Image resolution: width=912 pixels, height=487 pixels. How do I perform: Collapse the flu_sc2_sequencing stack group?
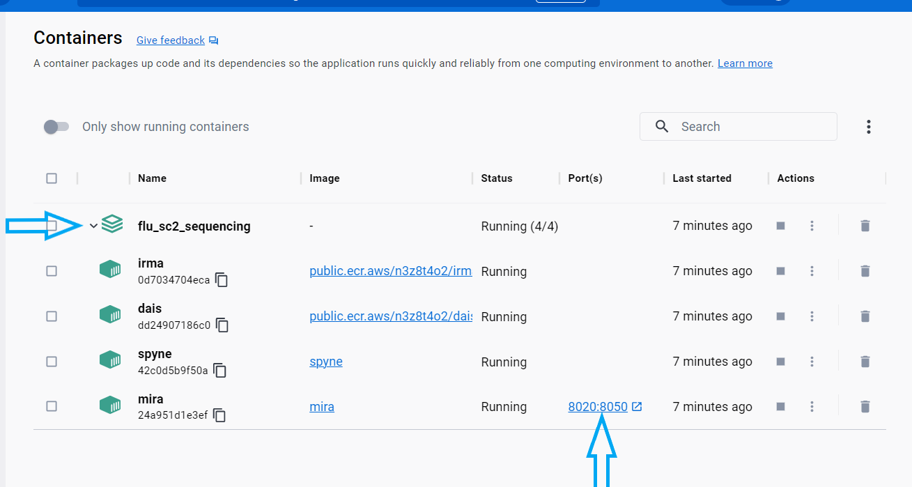(x=93, y=226)
